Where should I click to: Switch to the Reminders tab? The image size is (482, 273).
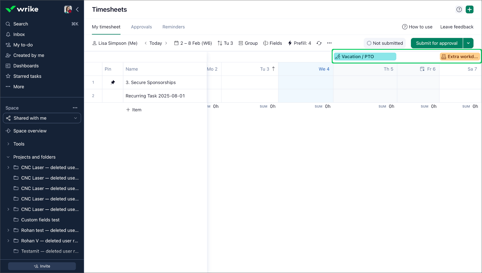[x=174, y=27]
